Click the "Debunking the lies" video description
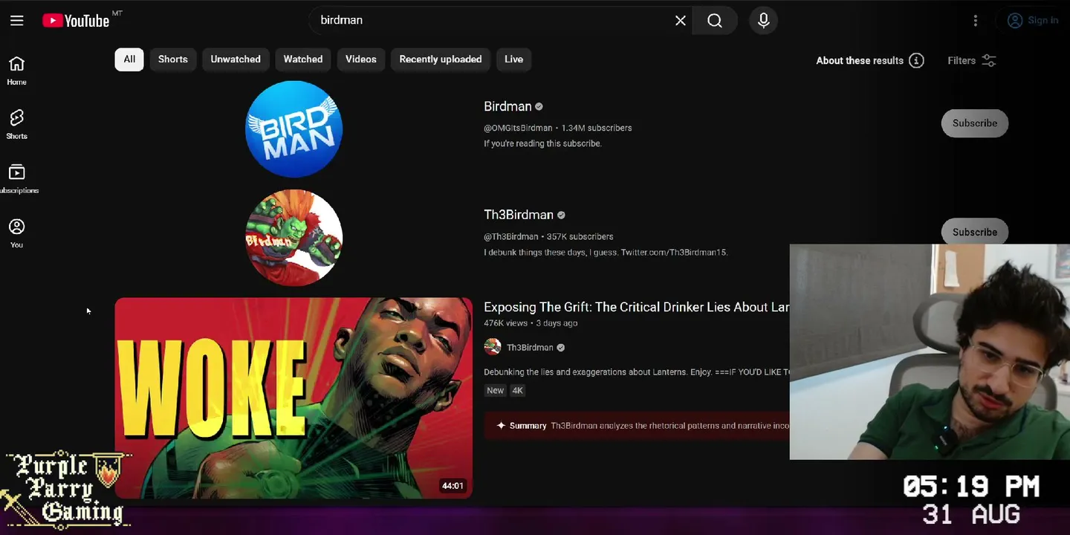 pos(636,372)
